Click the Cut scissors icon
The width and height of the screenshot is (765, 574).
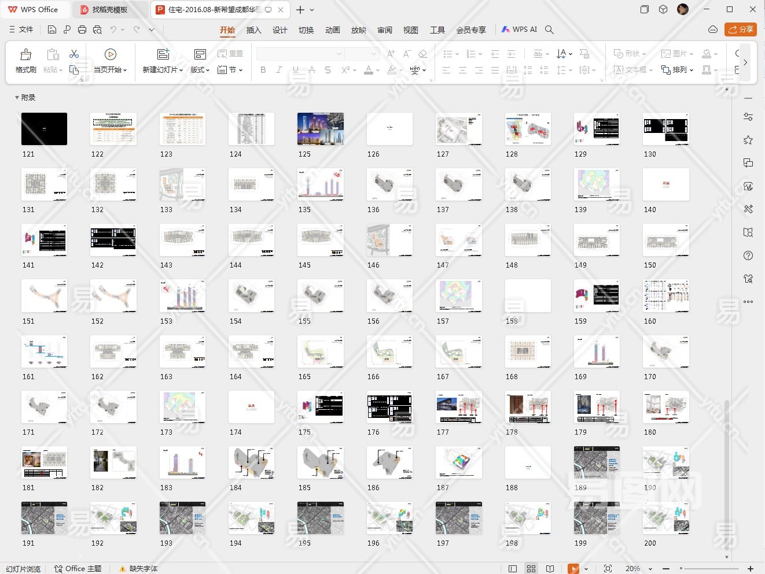(74, 54)
